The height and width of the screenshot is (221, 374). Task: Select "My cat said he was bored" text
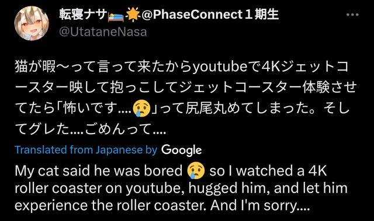click(x=99, y=171)
